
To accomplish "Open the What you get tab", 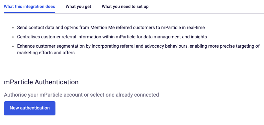I will pos(78,7).
